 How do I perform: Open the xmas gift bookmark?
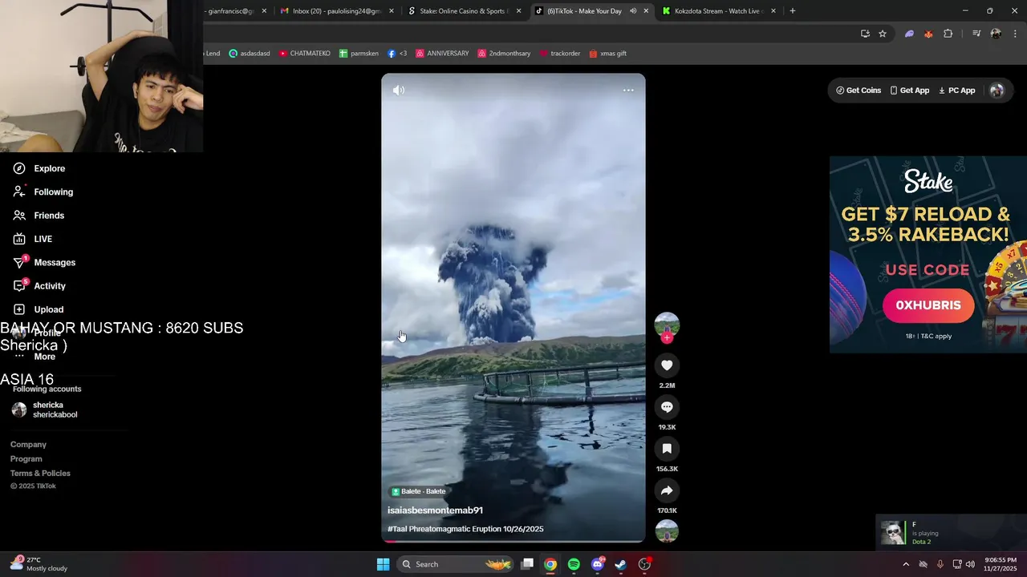click(607, 54)
